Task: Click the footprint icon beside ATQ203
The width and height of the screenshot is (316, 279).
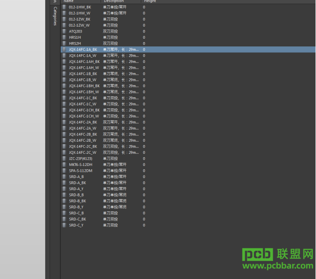Action: coord(64,31)
